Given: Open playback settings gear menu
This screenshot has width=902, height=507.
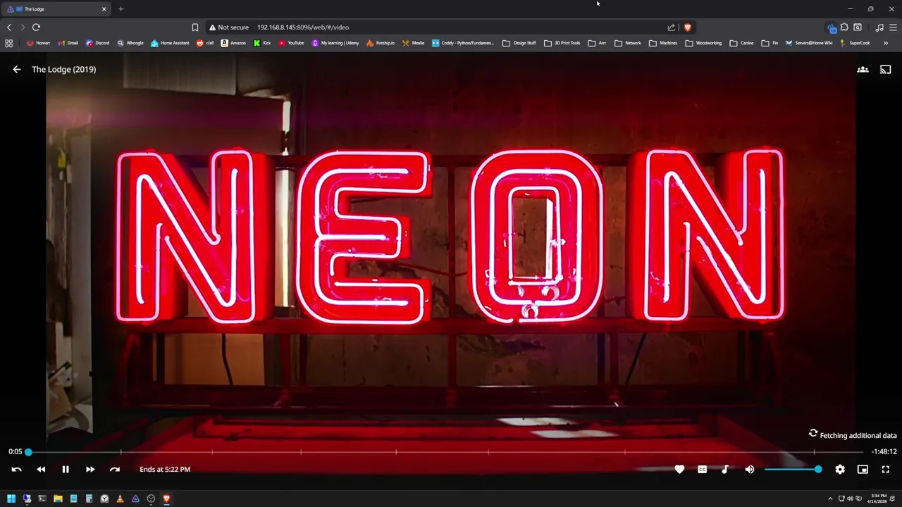Looking at the screenshot, I should coord(840,469).
